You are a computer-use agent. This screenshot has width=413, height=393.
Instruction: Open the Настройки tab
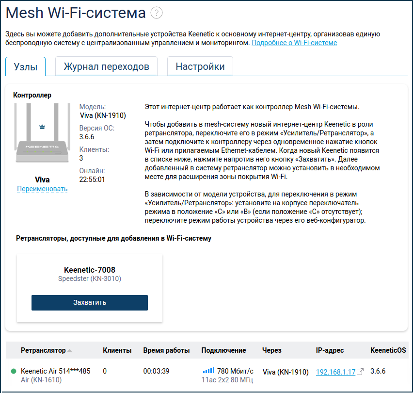pyautogui.click(x=200, y=66)
